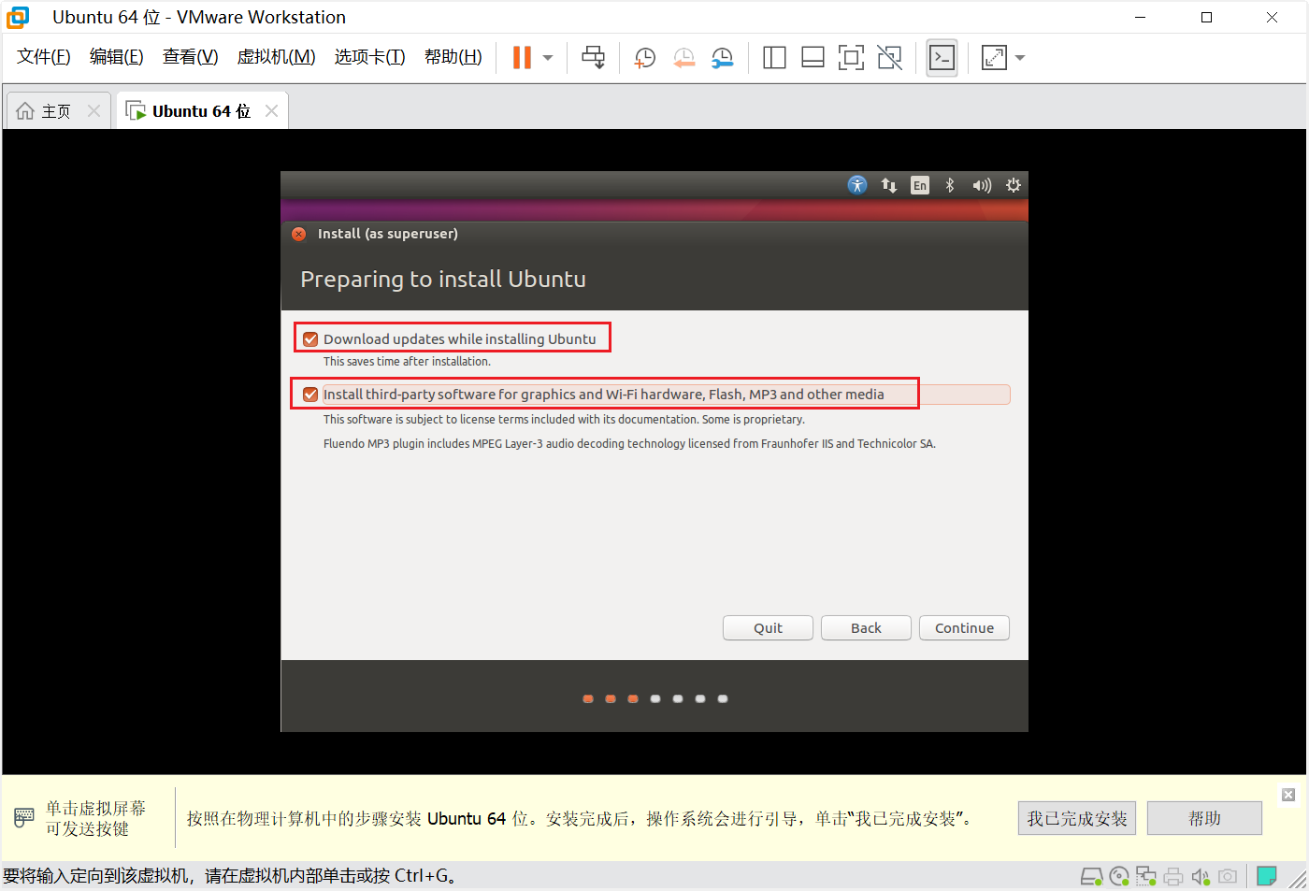Screen dimensions: 1309x891
Task: Take a snapshot of this virtual machine
Action: click(645, 58)
